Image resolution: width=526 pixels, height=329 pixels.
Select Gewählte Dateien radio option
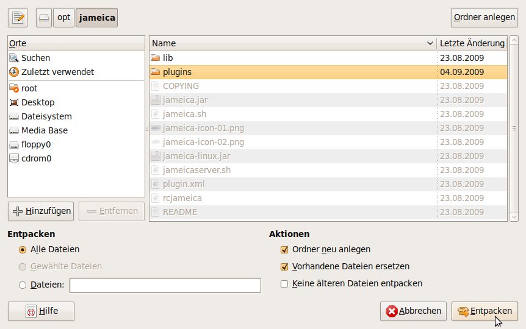point(60,267)
